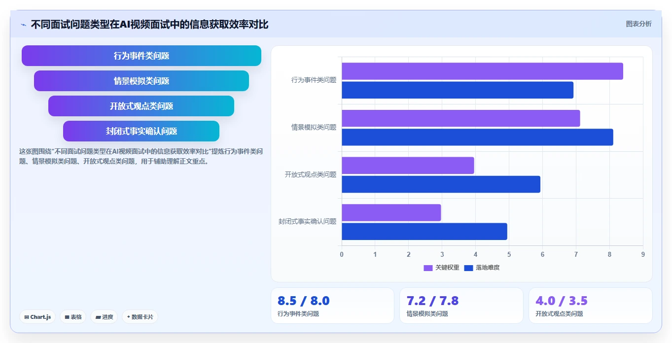The height and width of the screenshot is (343, 672).
Task: Click the lightning icon beside the title
Action: [24, 25]
